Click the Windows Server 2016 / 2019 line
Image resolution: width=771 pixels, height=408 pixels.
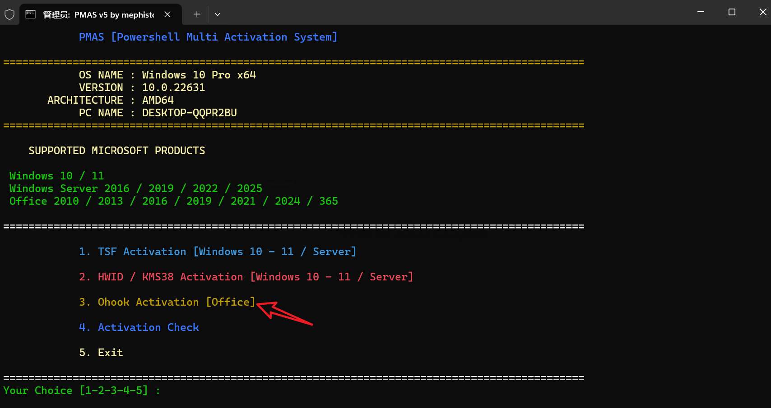tap(135, 188)
